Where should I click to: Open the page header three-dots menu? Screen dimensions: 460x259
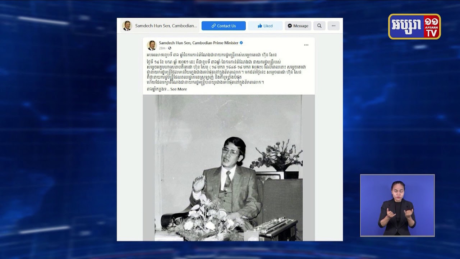333,26
